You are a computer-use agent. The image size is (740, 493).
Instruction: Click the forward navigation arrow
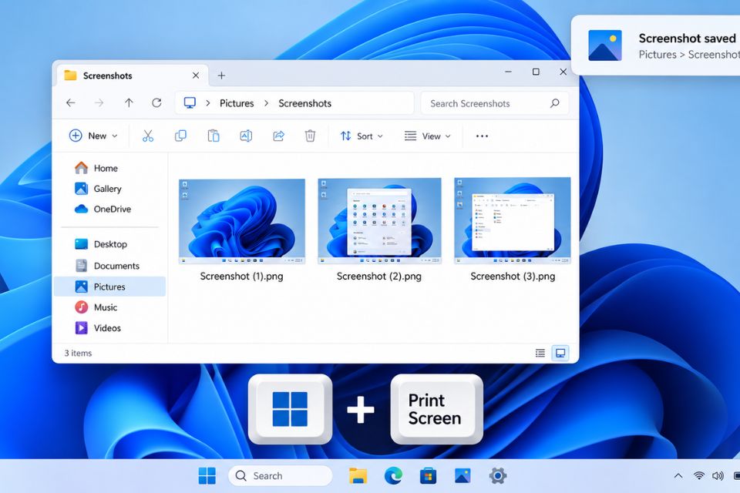pos(99,103)
